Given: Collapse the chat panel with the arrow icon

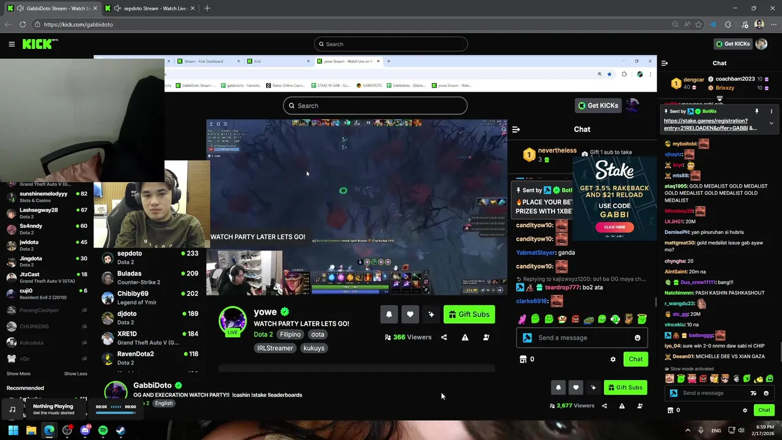Looking at the screenshot, I should [665, 63].
